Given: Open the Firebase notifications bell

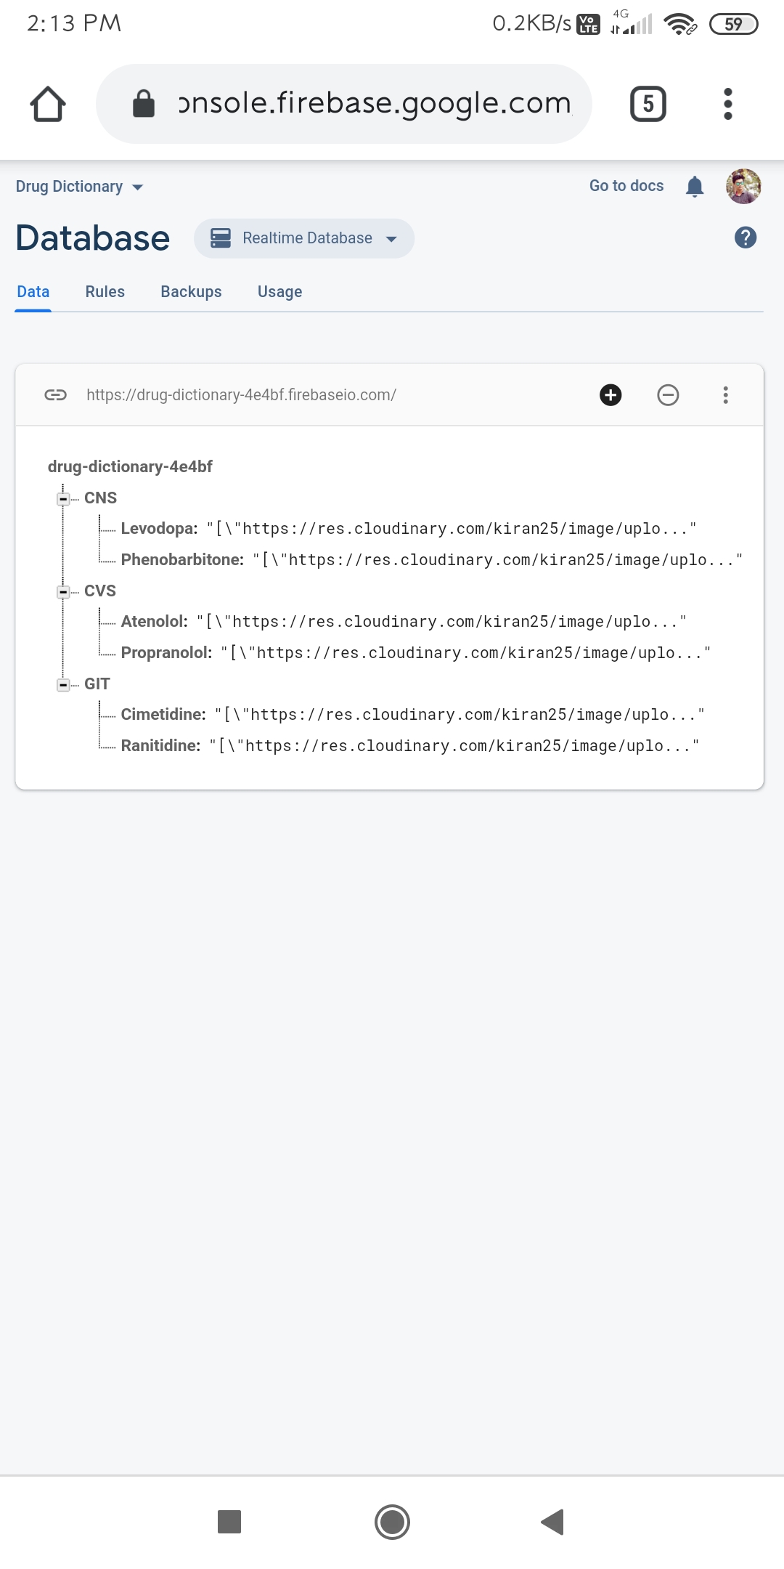Looking at the screenshot, I should (x=695, y=187).
